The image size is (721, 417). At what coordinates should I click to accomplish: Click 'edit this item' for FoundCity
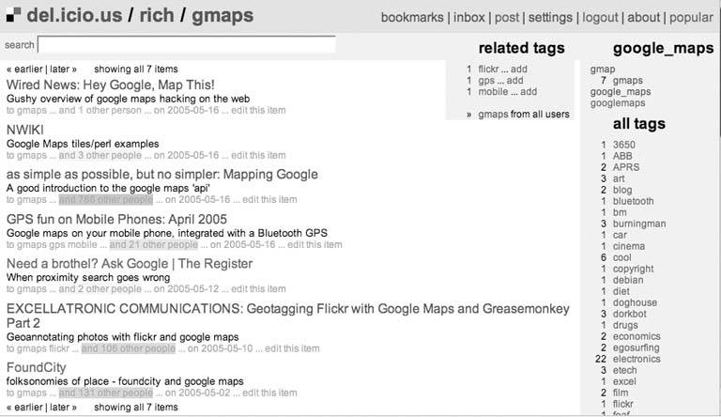point(269,393)
